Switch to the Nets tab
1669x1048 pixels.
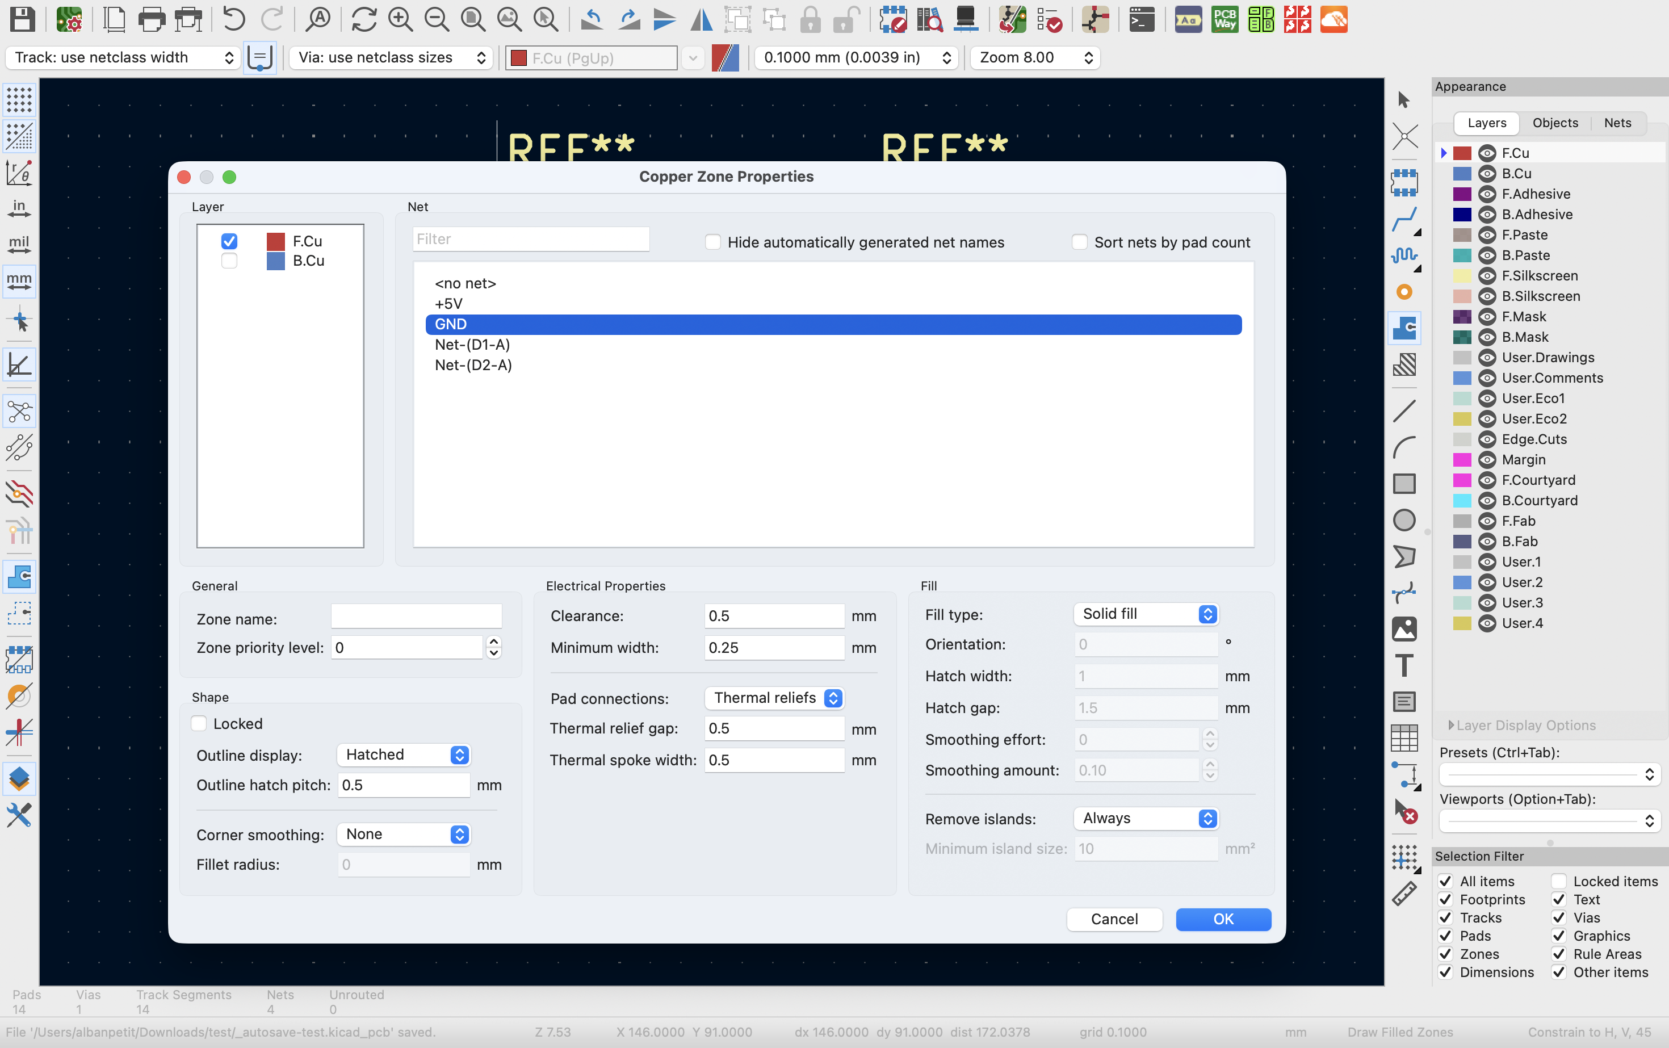pyautogui.click(x=1617, y=123)
